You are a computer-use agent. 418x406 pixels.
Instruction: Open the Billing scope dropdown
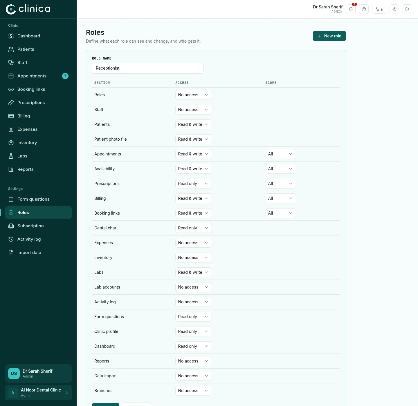(x=281, y=198)
